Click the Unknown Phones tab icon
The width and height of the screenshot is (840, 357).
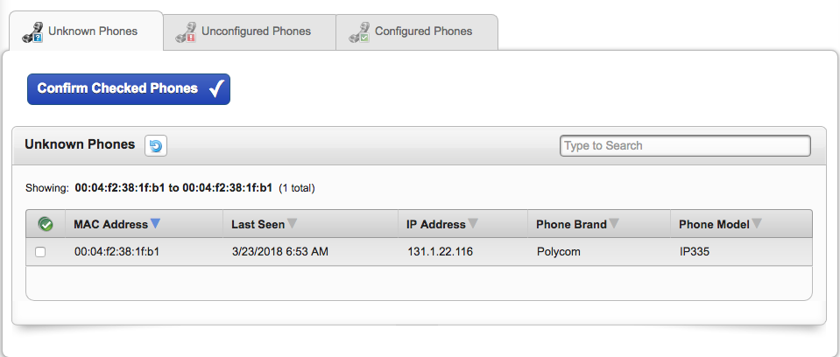[32, 32]
